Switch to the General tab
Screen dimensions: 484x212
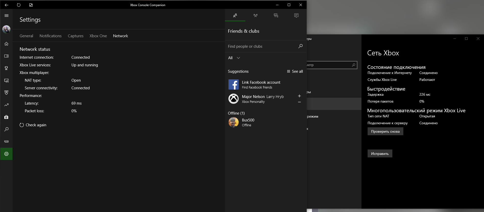(x=26, y=36)
